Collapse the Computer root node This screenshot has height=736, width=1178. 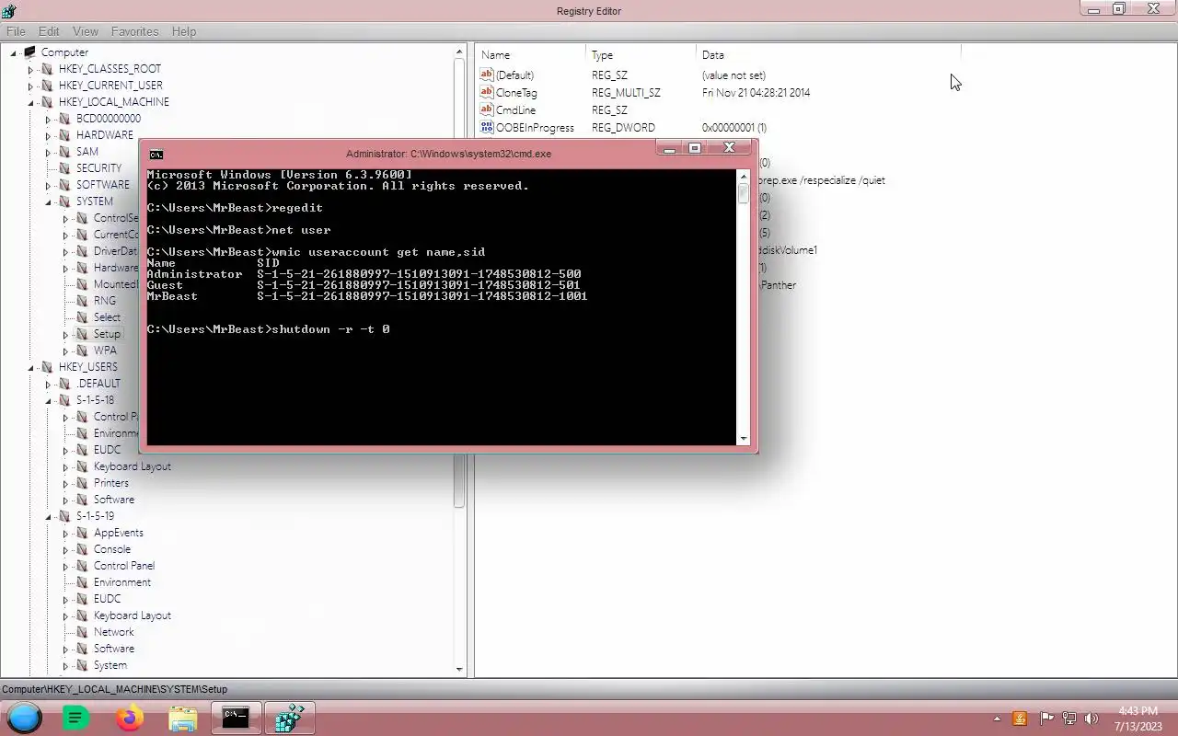click(13, 52)
